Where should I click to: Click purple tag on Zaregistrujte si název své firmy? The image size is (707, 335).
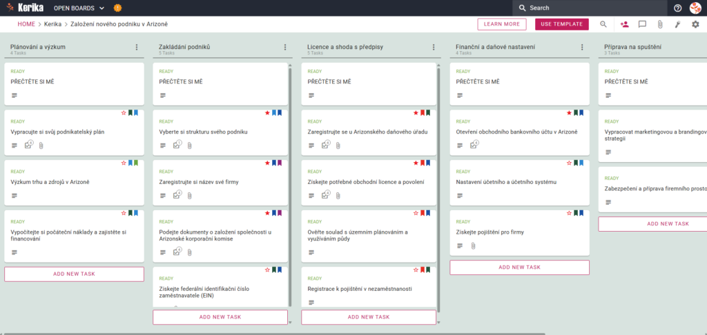point(280,163)
